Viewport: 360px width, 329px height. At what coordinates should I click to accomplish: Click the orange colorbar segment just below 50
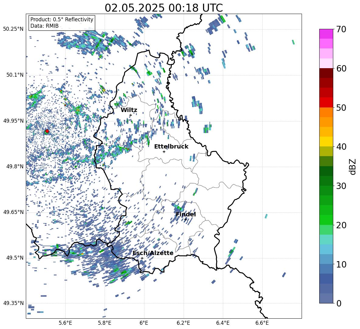326,112
